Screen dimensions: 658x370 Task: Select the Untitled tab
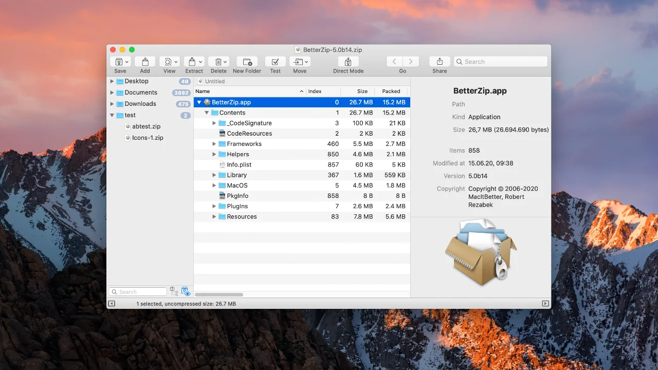pyautogui.click(x=211, y=81)
